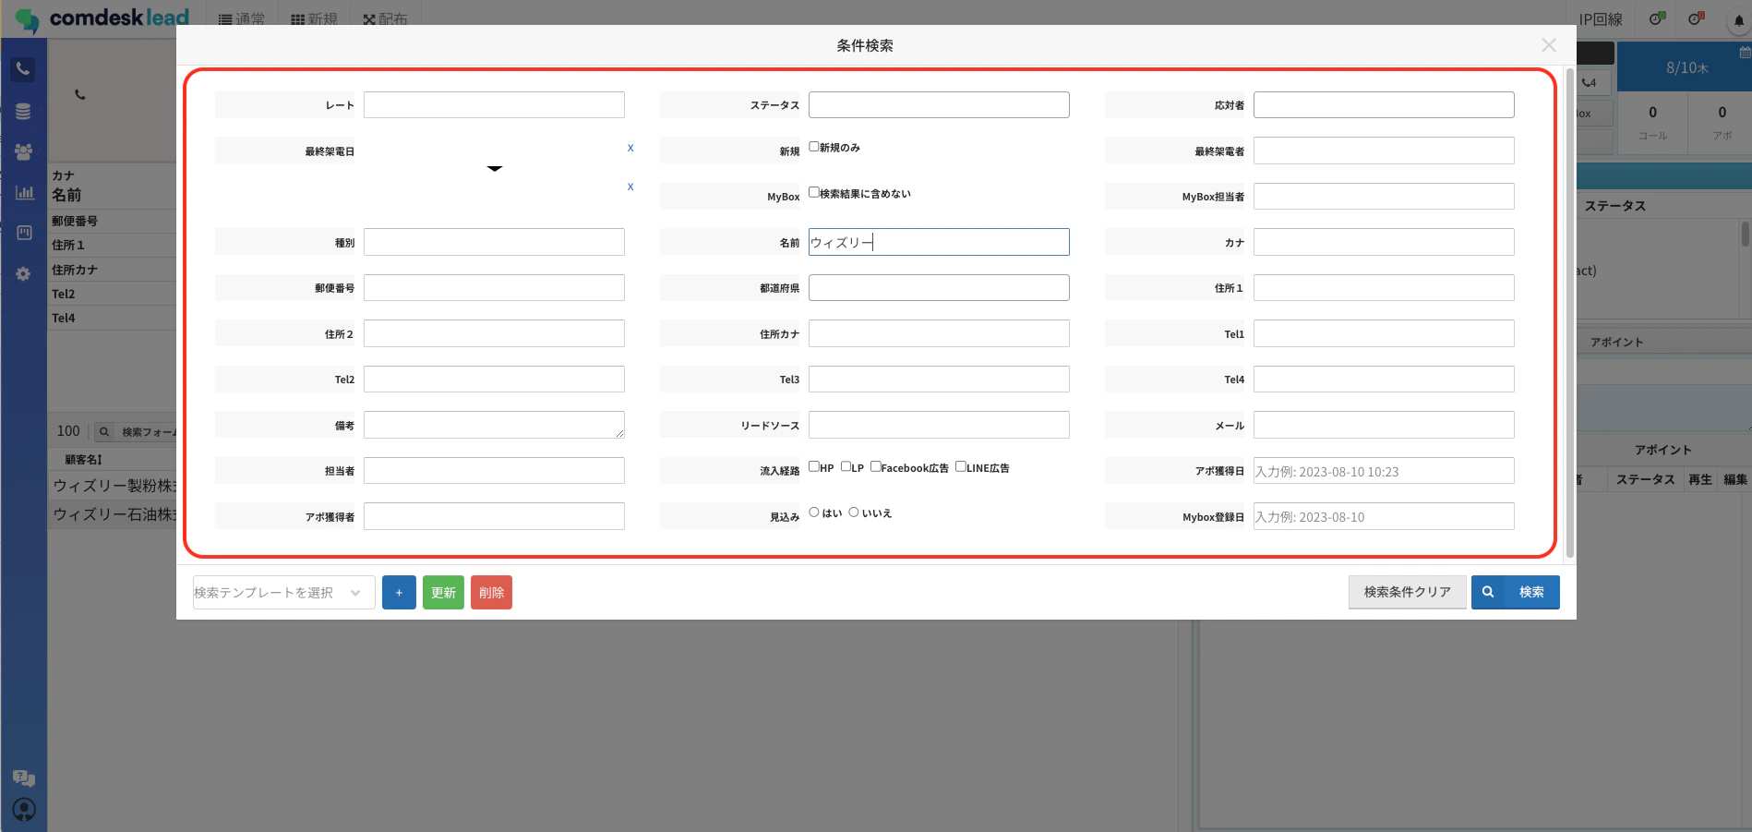Click the small phone handset icon in customer panel
This screenshot has height=832, width=1752.
point(80,94)
